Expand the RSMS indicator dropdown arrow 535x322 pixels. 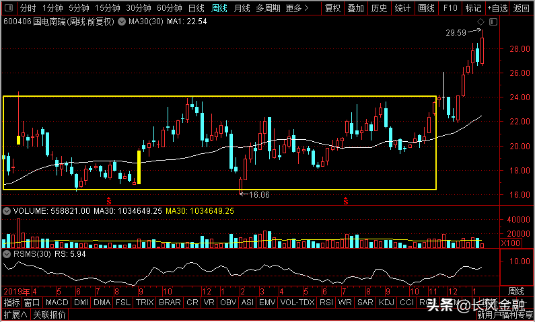[x=7, y=254]
